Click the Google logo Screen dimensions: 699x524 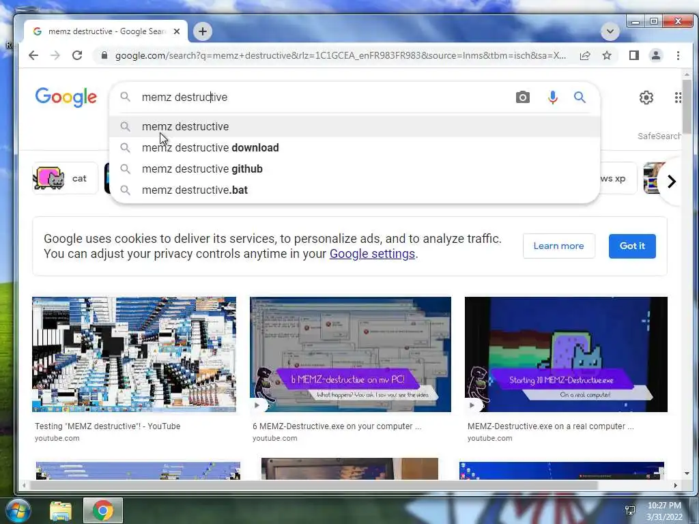pyautogui.click(x=66, y=97)
